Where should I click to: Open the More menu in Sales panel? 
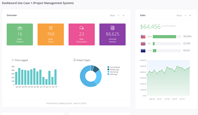(179, 16)
